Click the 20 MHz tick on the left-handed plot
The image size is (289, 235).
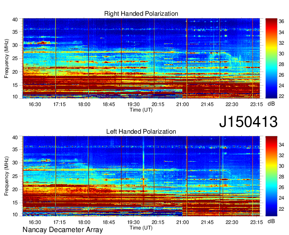coord(15,189)
